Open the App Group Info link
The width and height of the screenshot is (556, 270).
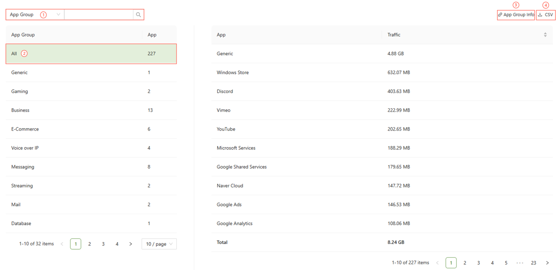[516, 15]
